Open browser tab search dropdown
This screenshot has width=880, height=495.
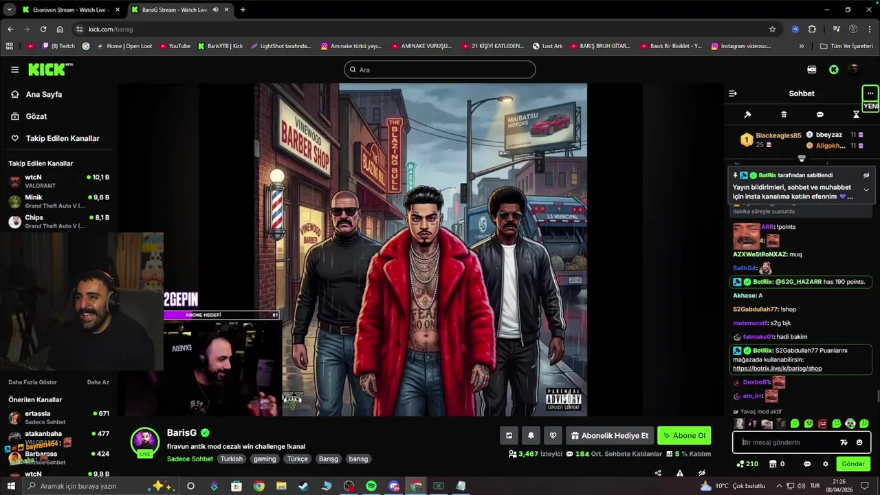(x=9, y=10)
